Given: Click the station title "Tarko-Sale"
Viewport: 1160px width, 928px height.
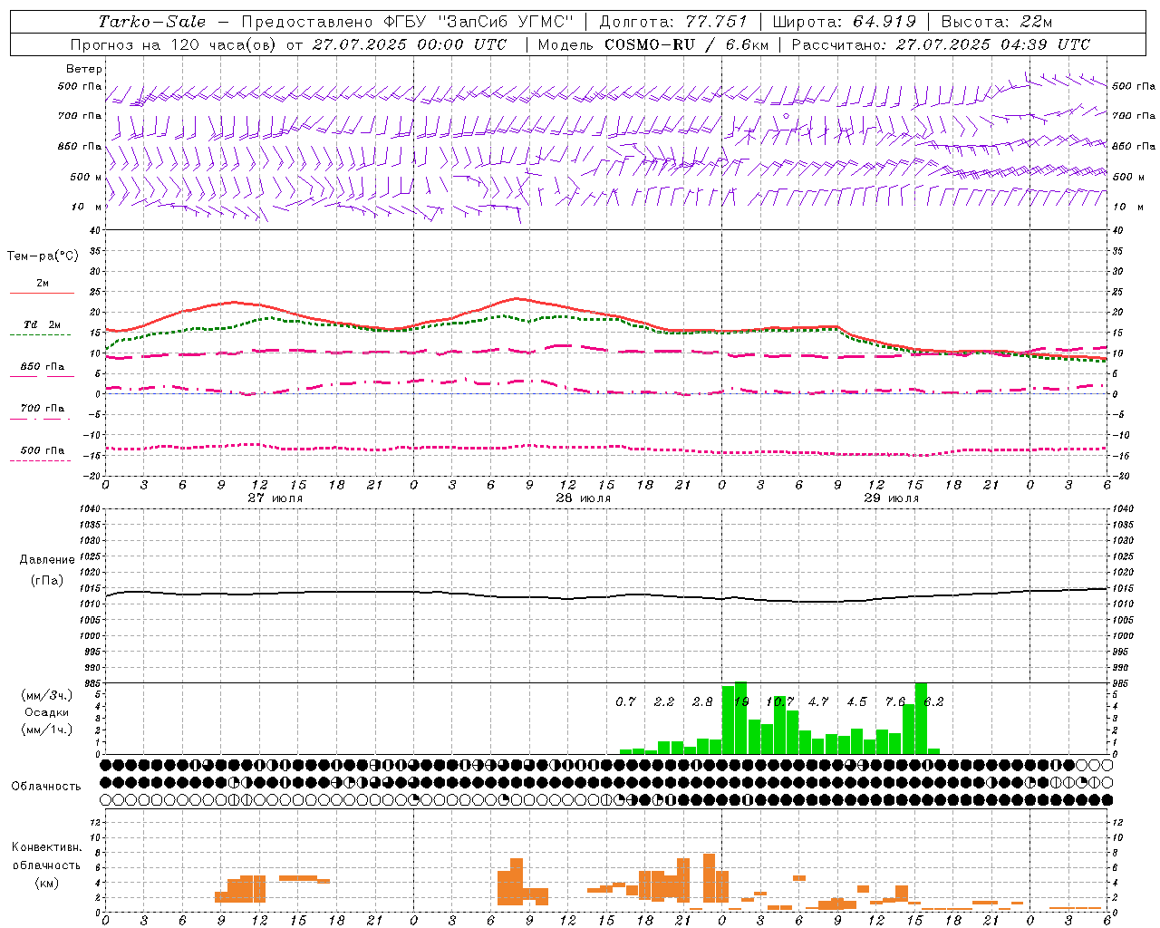Looking at the screenshot, I should pyautogui.click(x=151, y=22).
